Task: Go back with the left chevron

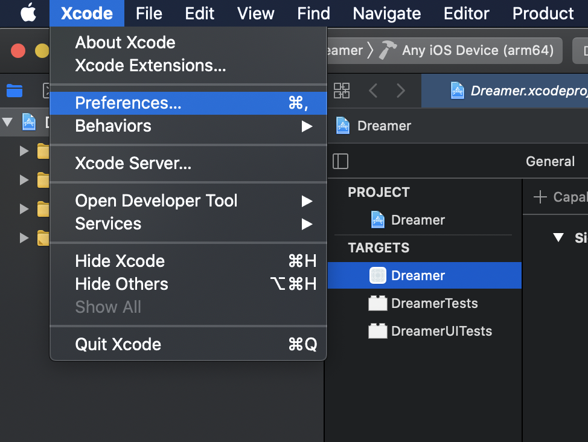Action: tap(372, 91)
